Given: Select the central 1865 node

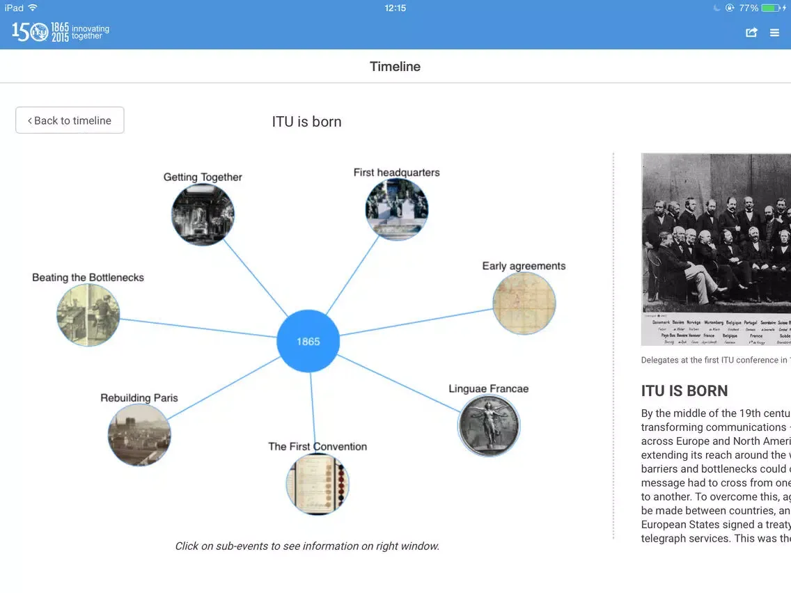Looking at the screenshot, I should tap(308, 341).
